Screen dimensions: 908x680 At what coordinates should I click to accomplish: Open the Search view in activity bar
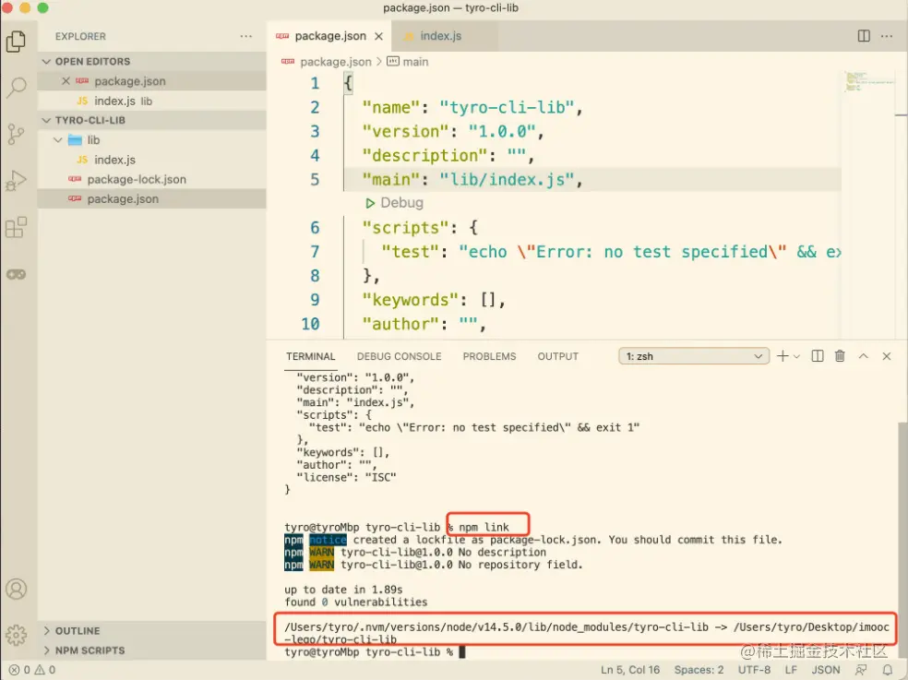[17, 88]
